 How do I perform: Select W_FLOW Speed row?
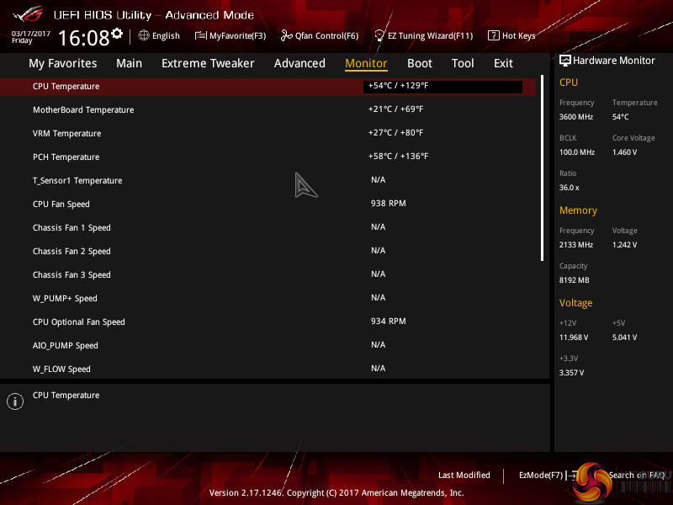[x=268, y=369]
